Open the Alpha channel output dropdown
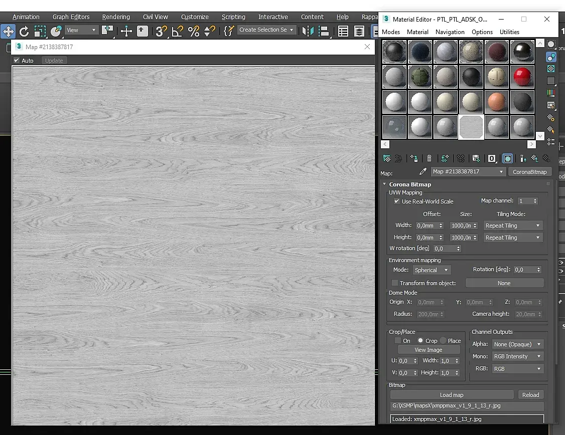 point(517,344)
